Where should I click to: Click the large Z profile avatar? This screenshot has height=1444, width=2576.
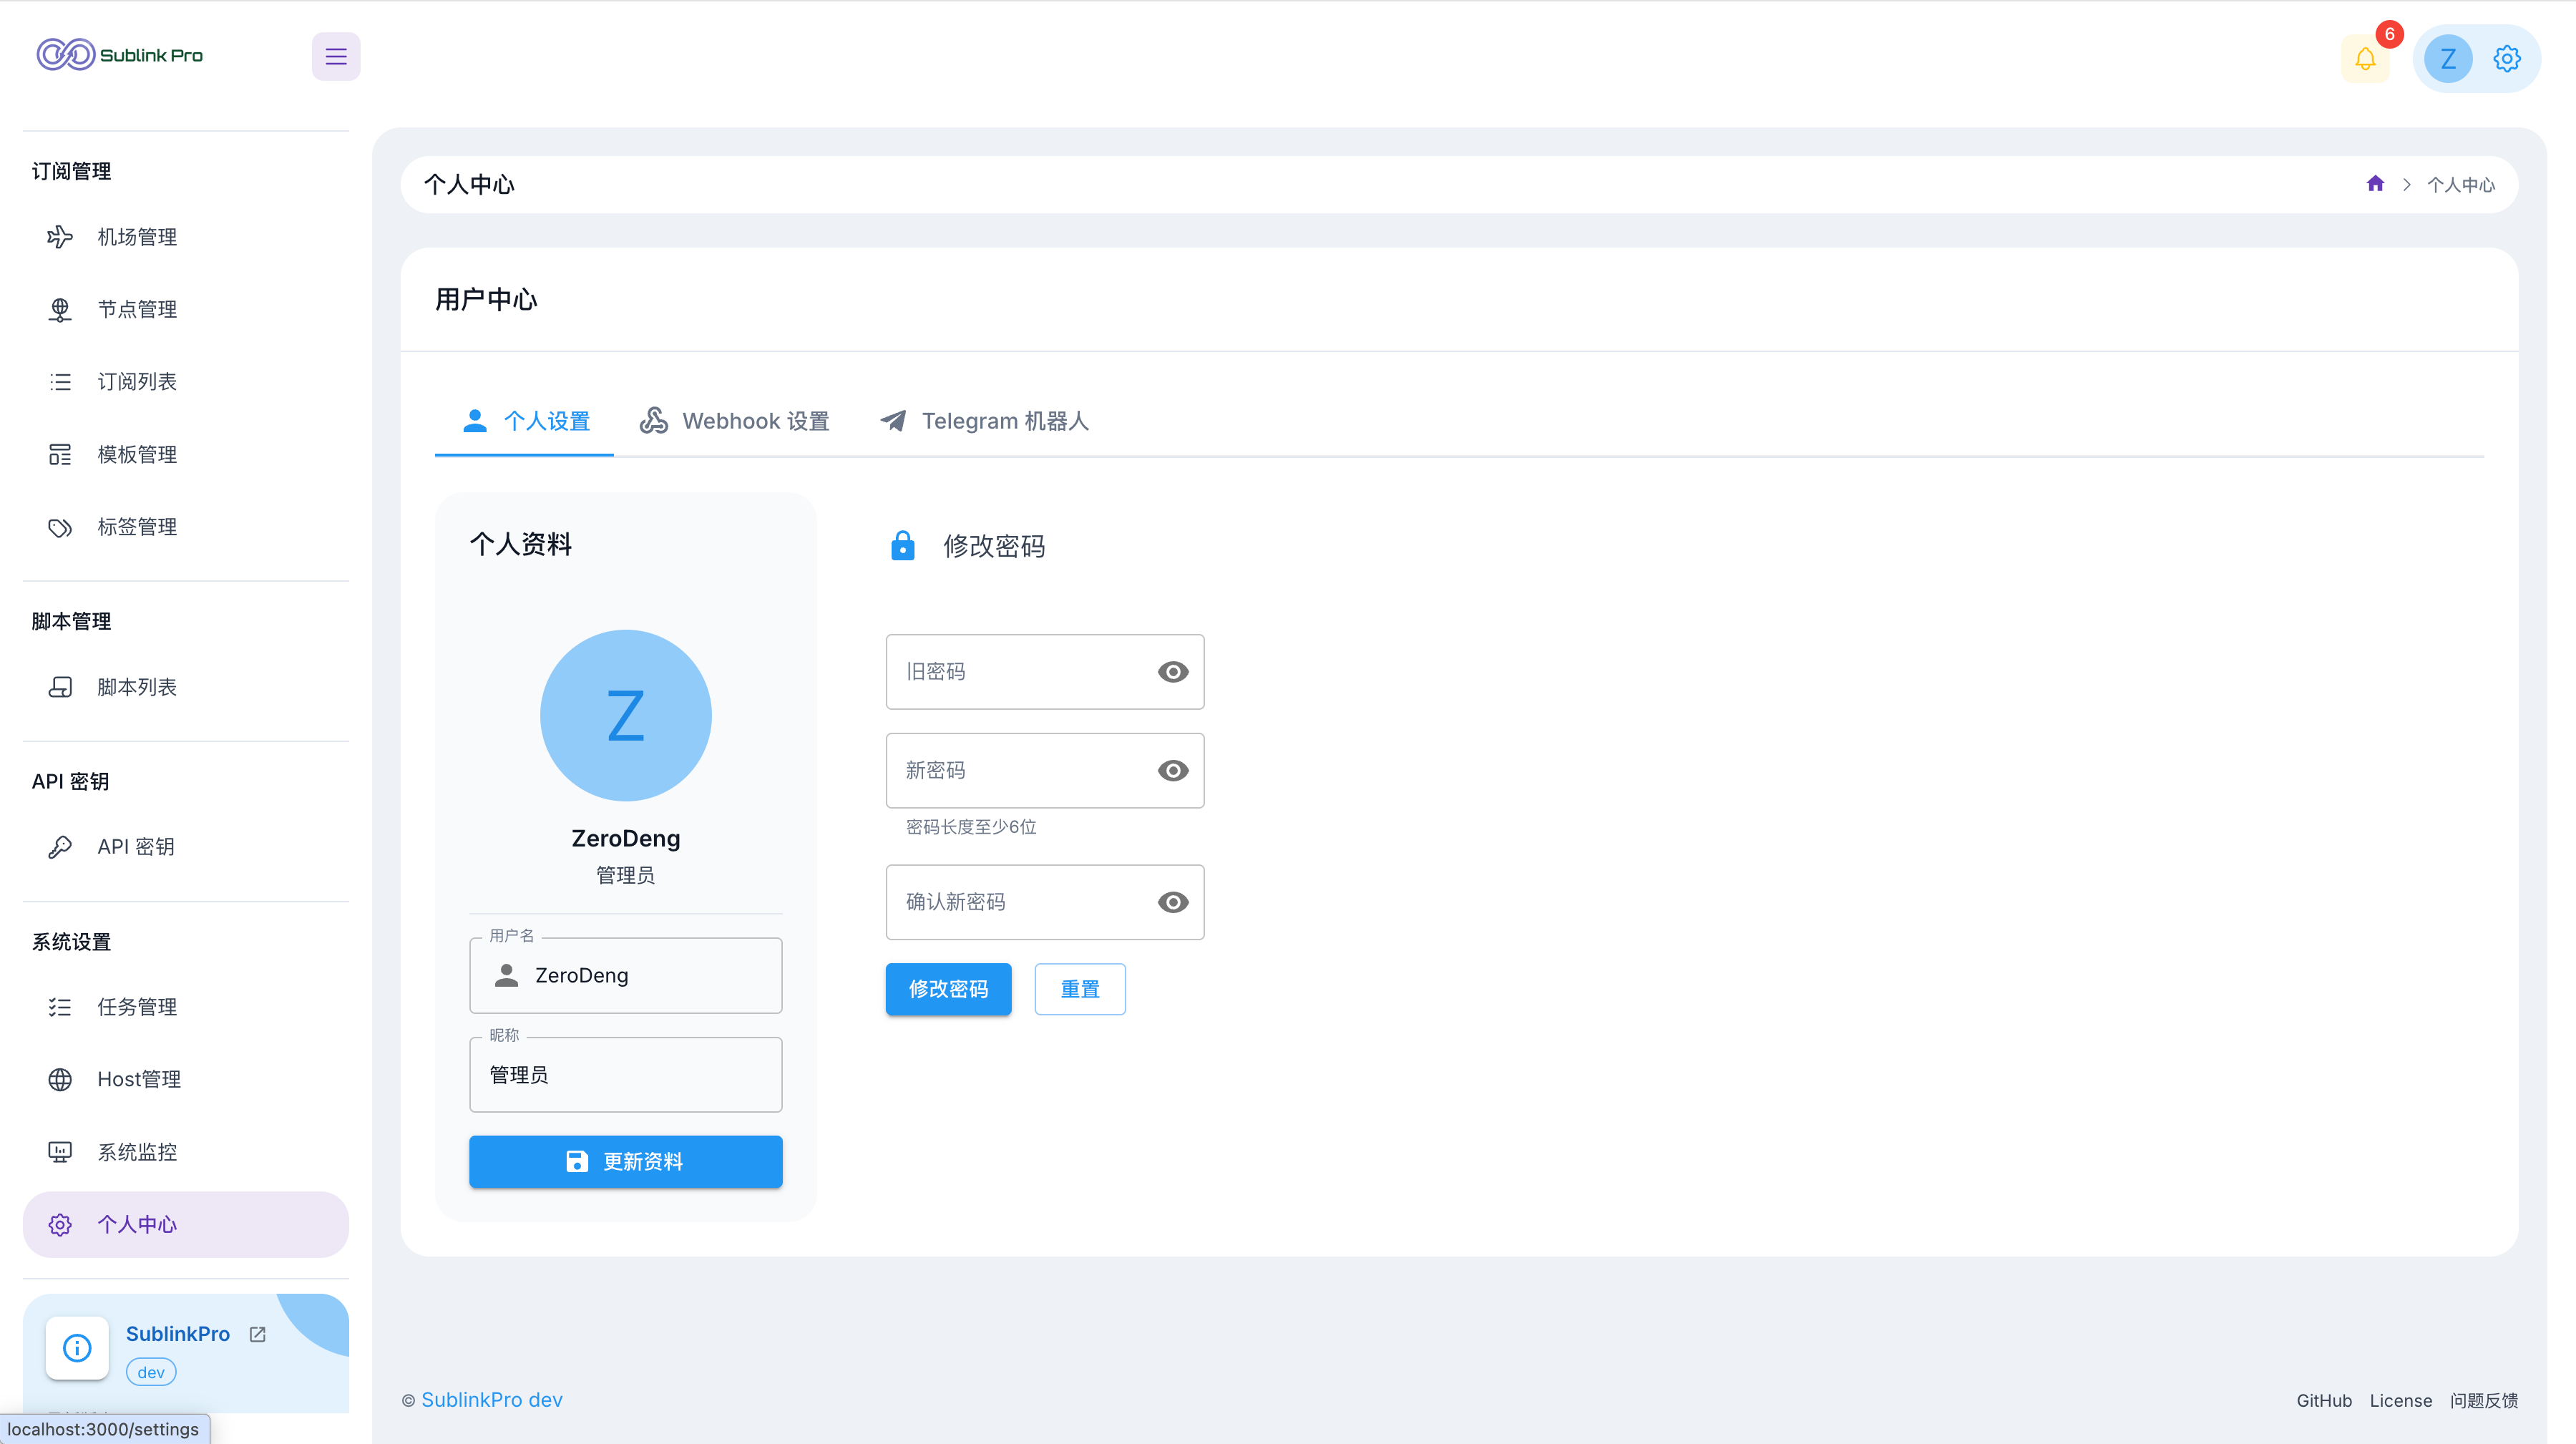pos(626,715)
